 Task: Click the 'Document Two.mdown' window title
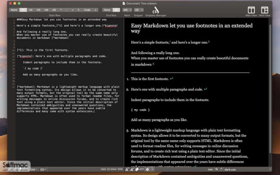tap(141, 3)
